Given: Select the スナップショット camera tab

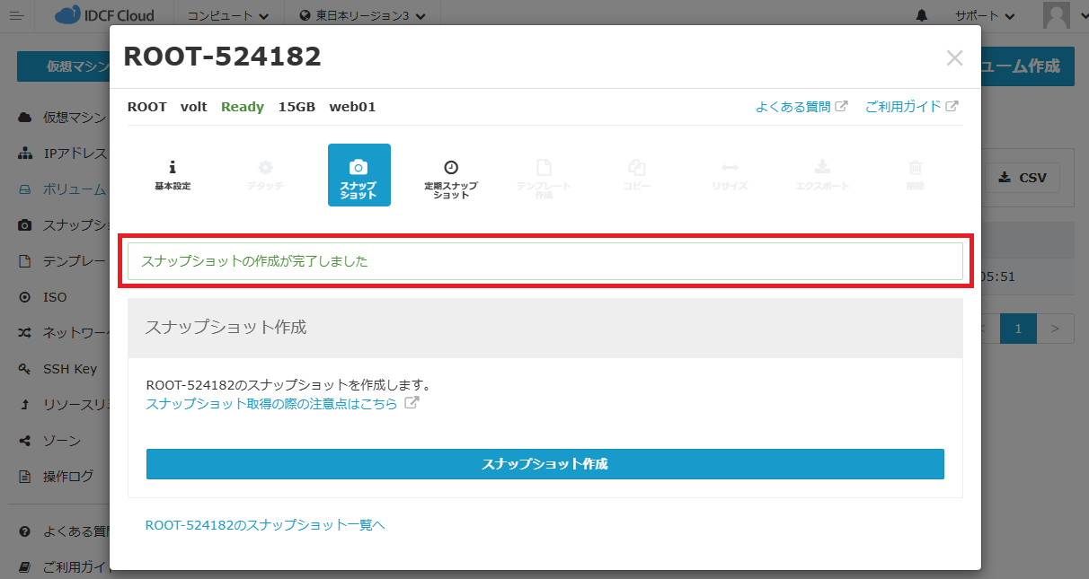Looking at the screenshot, I should coord(359,175).
